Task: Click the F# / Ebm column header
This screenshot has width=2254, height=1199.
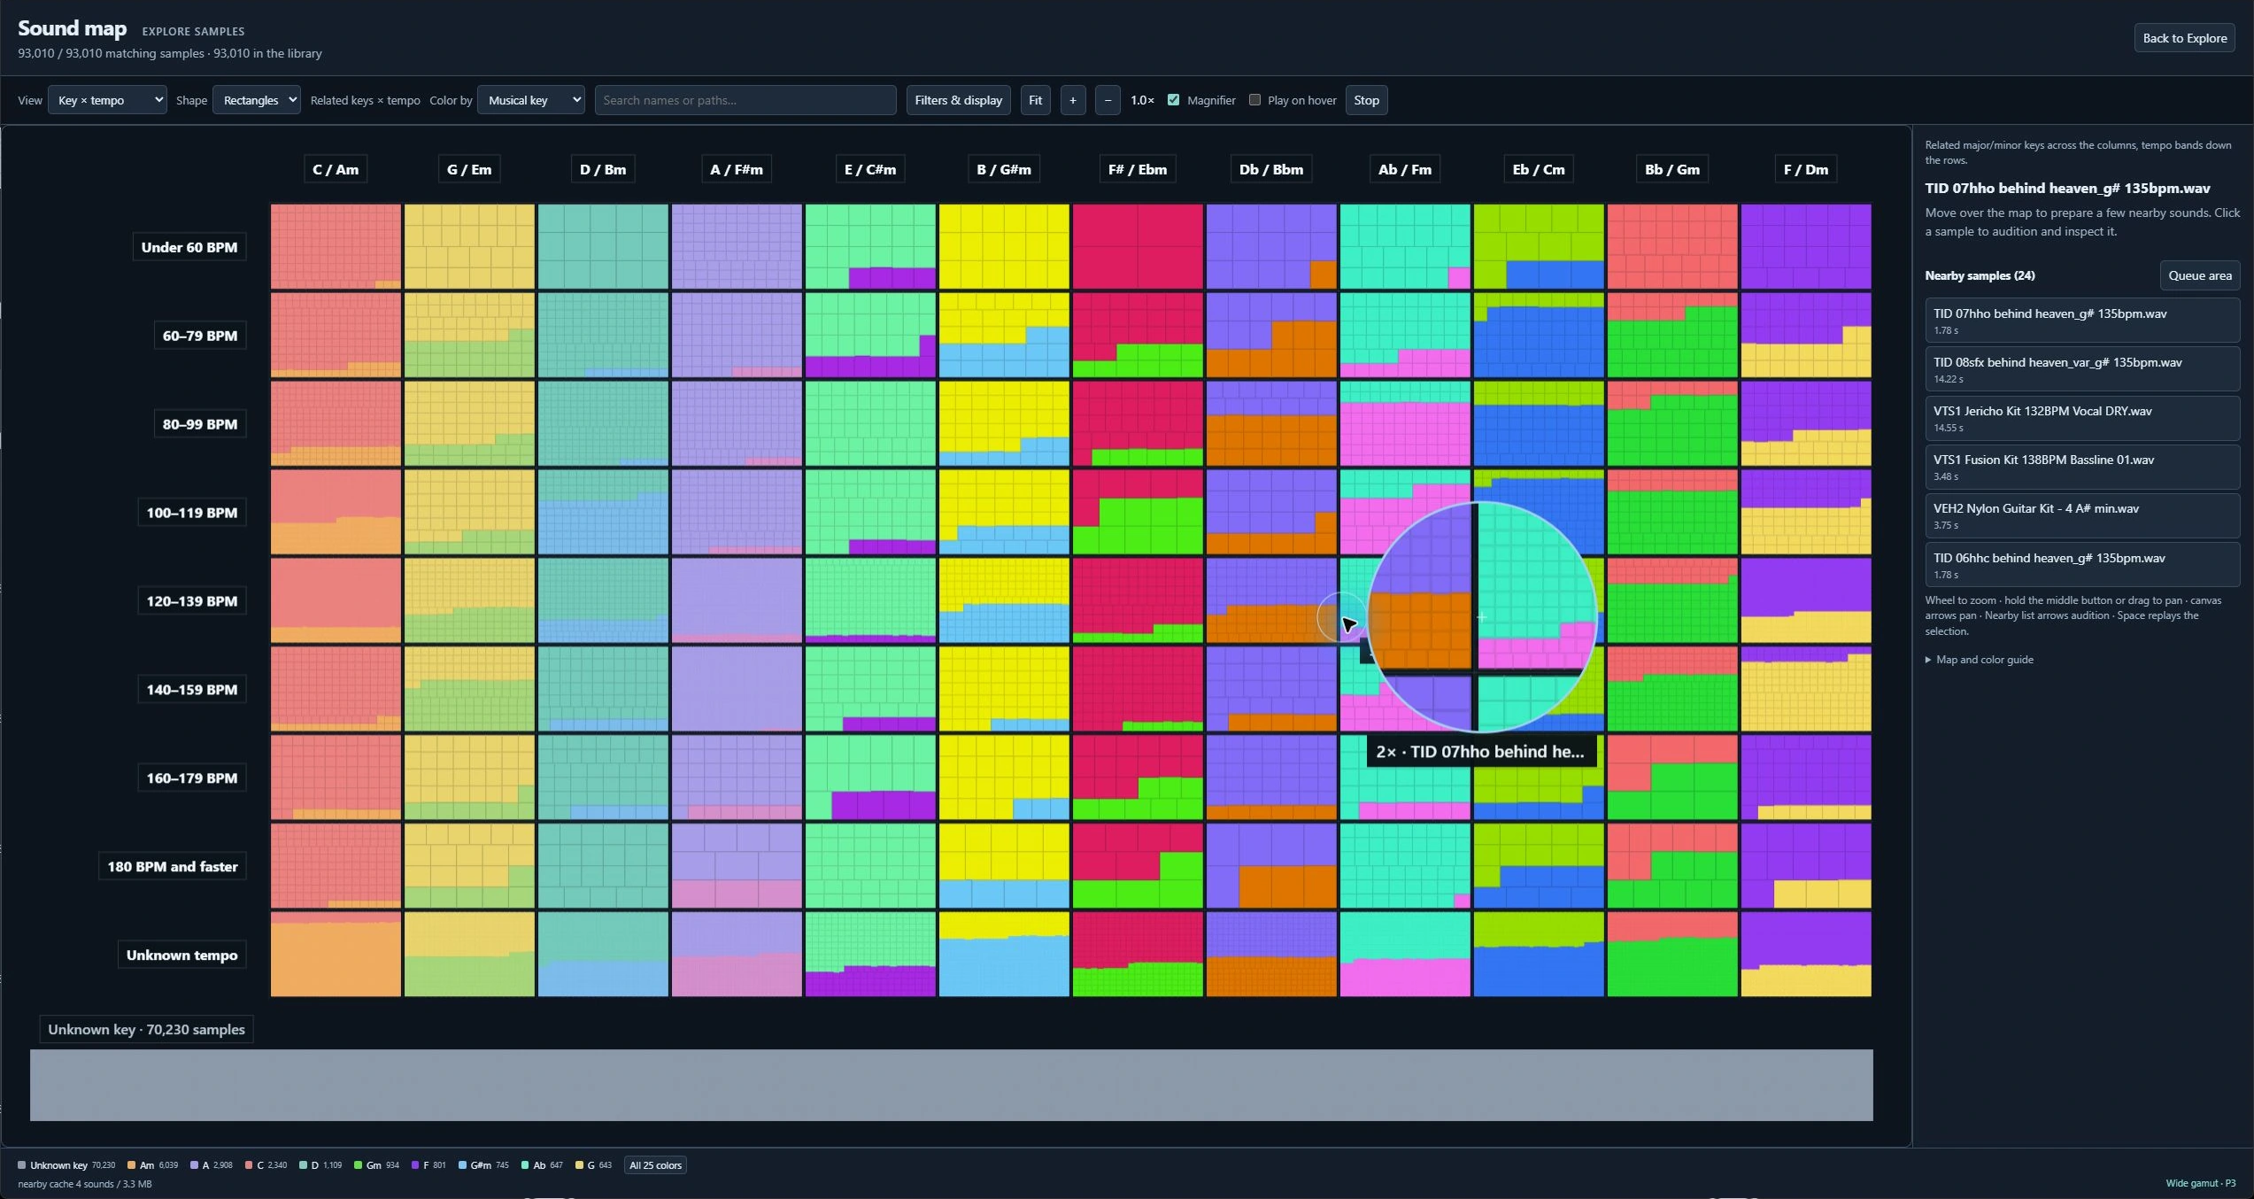Action: (1138, 169)
